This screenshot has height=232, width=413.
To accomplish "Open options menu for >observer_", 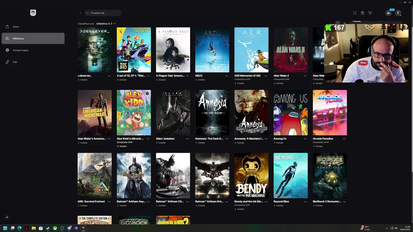I will coord(109,76).
